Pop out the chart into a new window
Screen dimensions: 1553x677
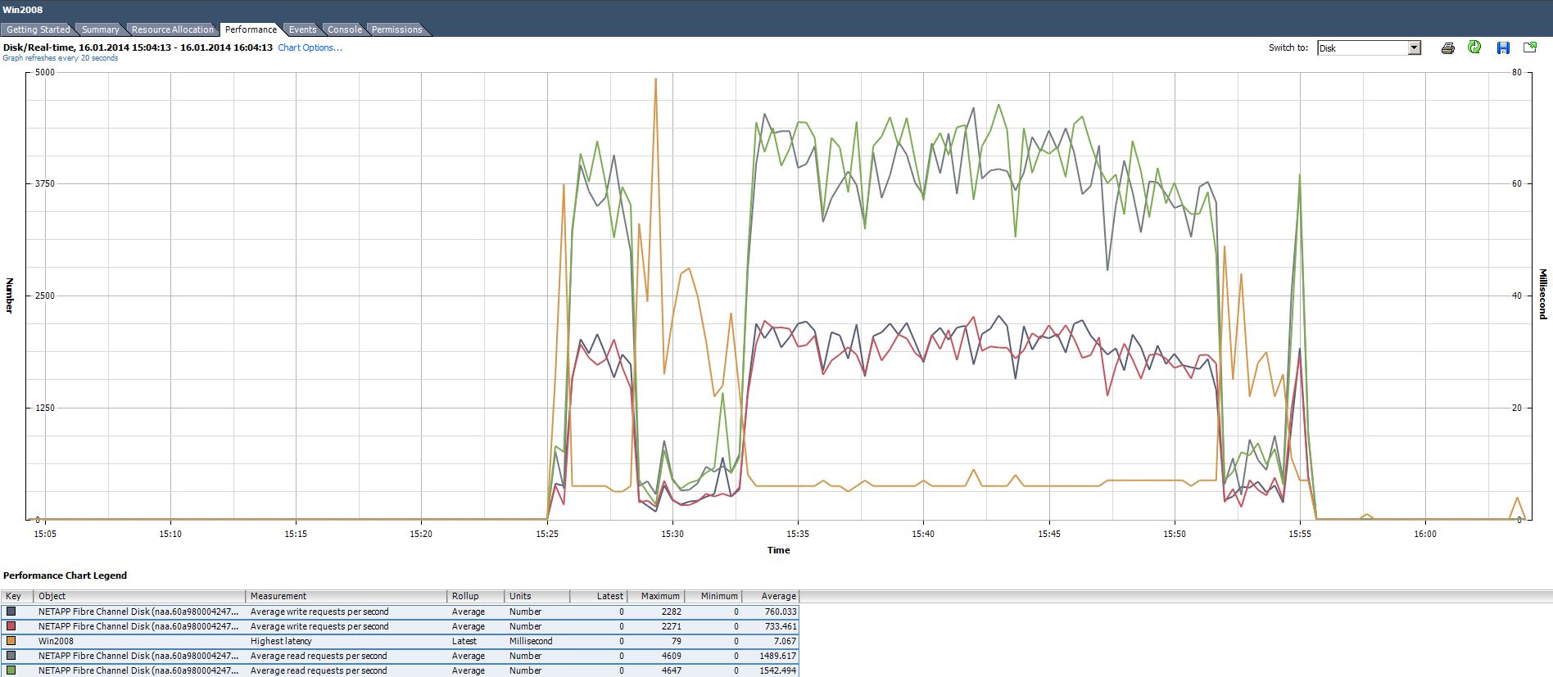coord(1529,47)
